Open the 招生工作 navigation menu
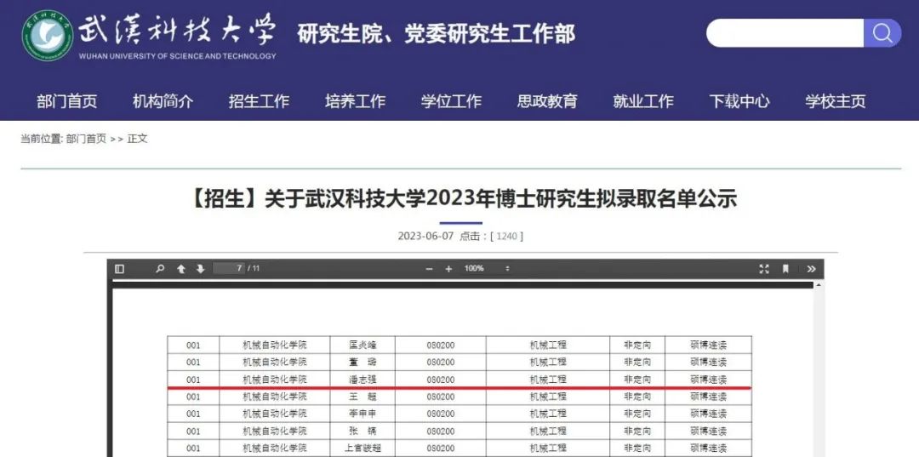 259,101
